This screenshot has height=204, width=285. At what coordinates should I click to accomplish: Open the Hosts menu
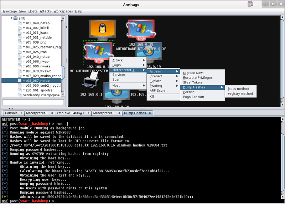point(33,11)
